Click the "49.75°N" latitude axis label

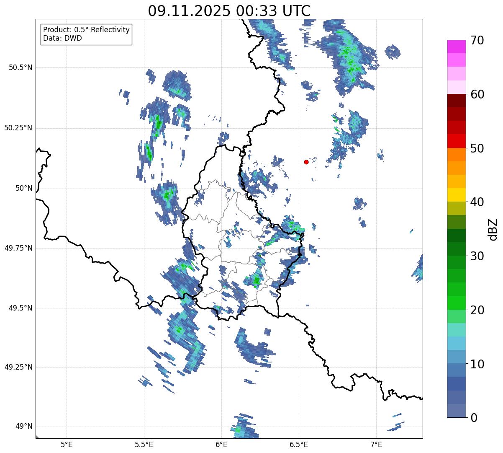pyautogui.click(x=18, y=248)
